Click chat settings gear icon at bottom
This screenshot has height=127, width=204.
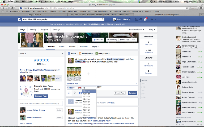[198, 125]
